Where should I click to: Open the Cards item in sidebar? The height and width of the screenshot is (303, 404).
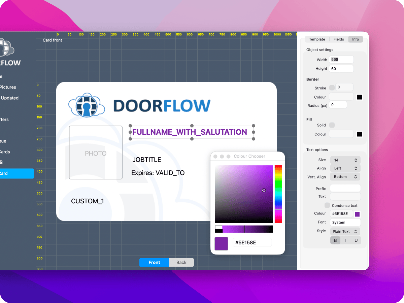click(x=5, y=152)
